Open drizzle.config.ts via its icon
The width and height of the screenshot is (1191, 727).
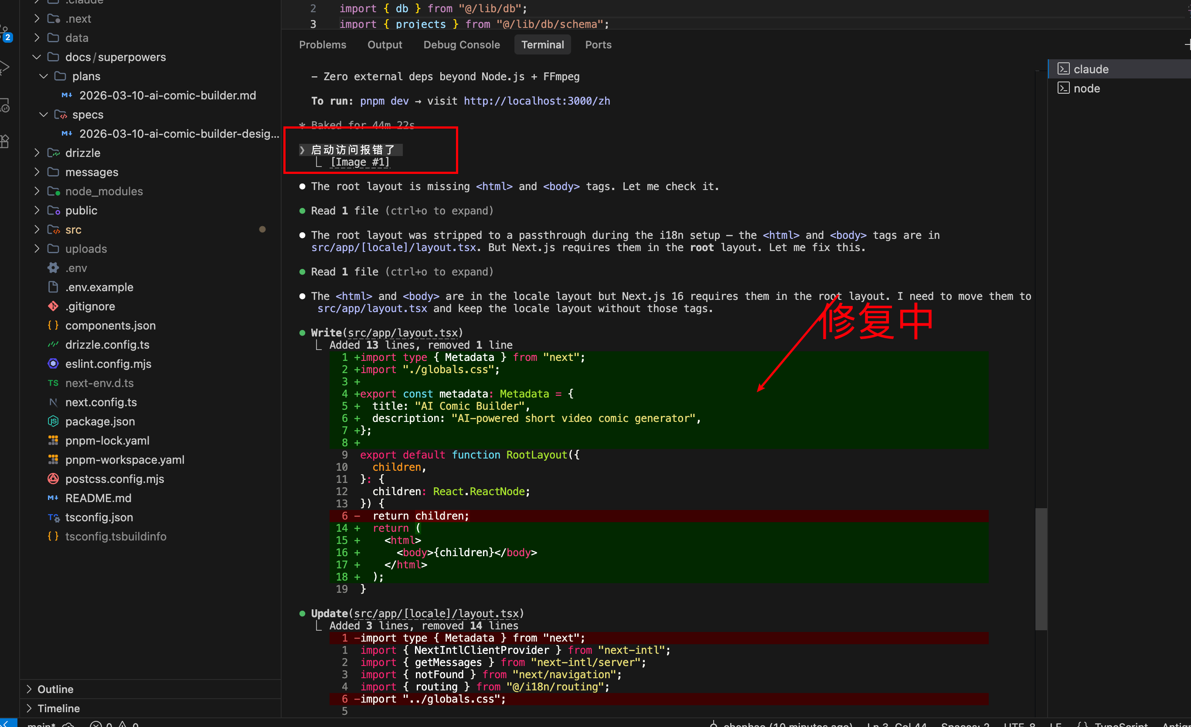(x=53, y=345)
